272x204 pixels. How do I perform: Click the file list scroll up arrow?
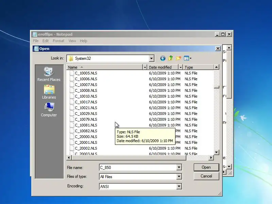pyautogui.click(x=217, y=67)
